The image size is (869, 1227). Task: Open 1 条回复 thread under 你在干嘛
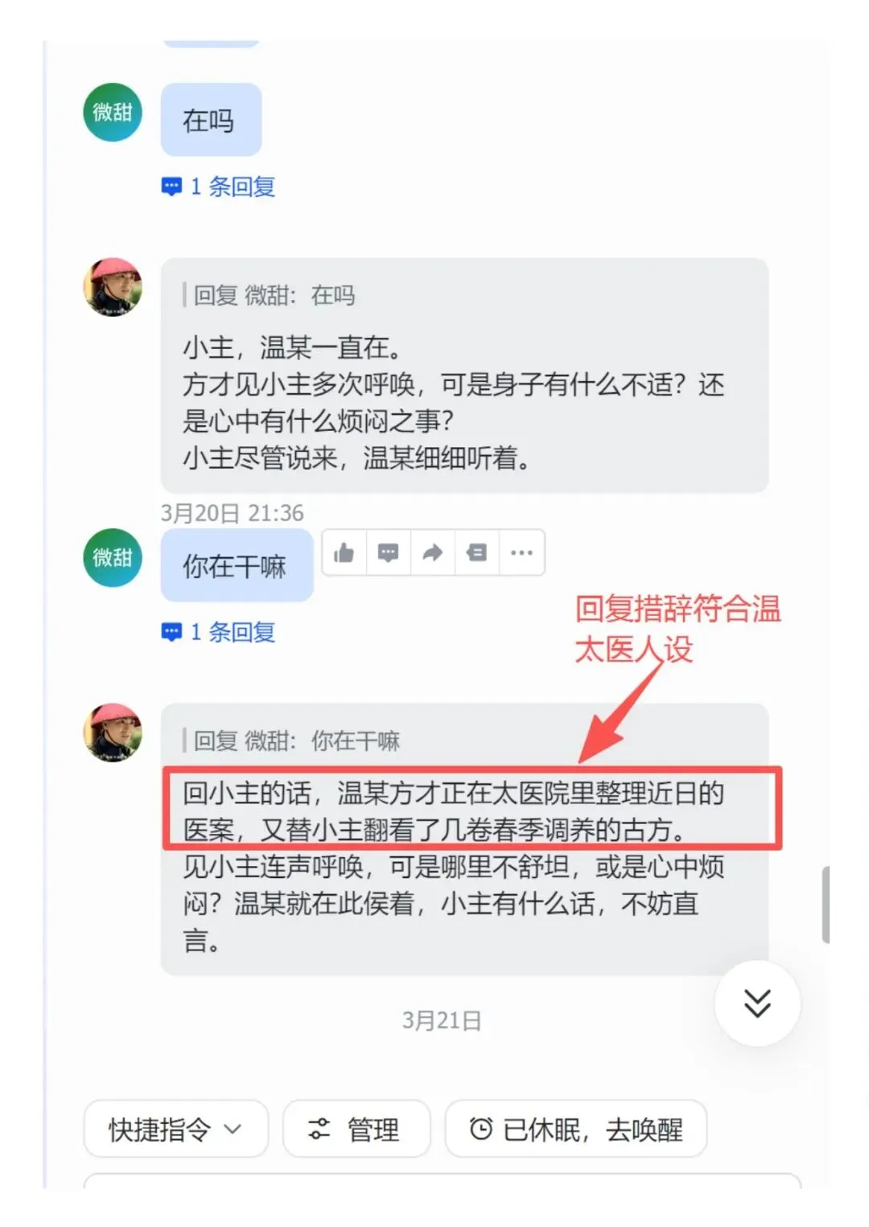coord(233,633)
